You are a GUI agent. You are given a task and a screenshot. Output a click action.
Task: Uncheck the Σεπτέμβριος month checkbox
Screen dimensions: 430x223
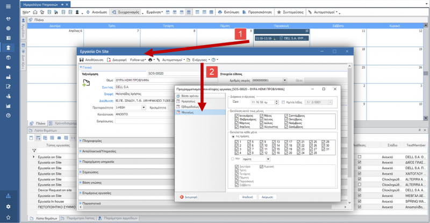pos(286,116)
